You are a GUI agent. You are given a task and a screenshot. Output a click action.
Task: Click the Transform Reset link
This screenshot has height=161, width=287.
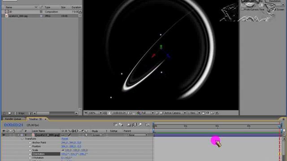click(65, 139)
